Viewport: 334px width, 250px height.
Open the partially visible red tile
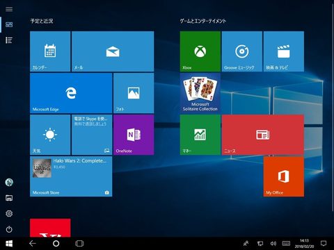pyautogui.click(x=50, y=228)
